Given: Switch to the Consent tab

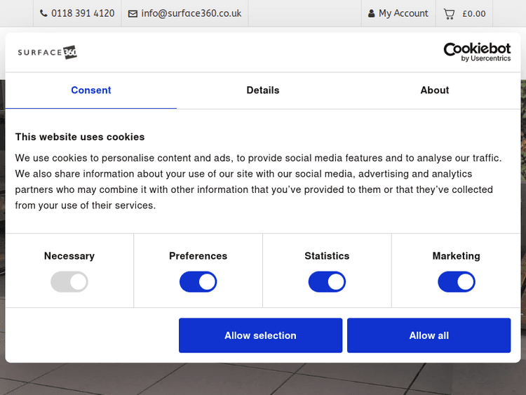Looking at the screenshot, I should coord(91,91).
